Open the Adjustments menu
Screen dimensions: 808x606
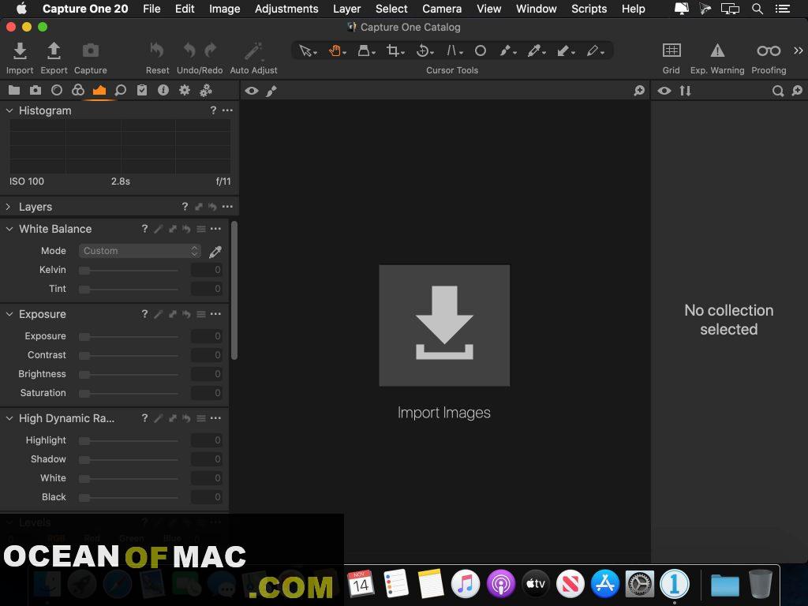286,9
